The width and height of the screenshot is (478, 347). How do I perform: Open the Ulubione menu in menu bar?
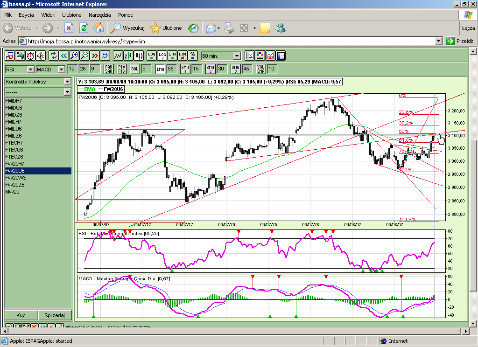tap(71, 15)
